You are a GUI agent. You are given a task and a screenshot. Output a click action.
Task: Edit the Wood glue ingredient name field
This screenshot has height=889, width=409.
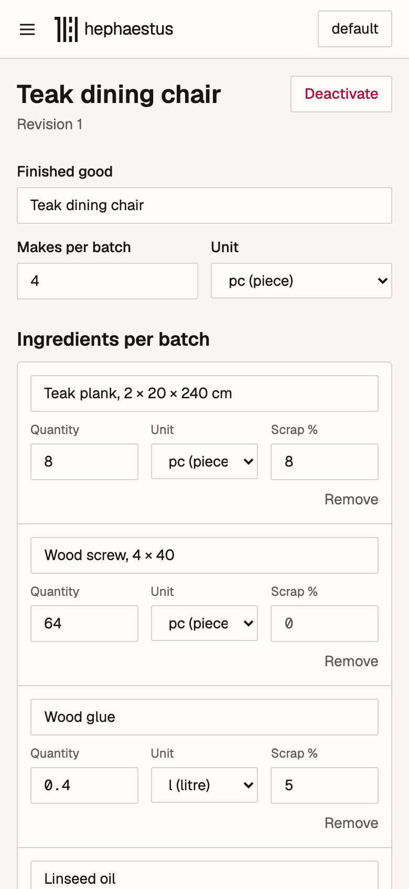tap(204, 717)
